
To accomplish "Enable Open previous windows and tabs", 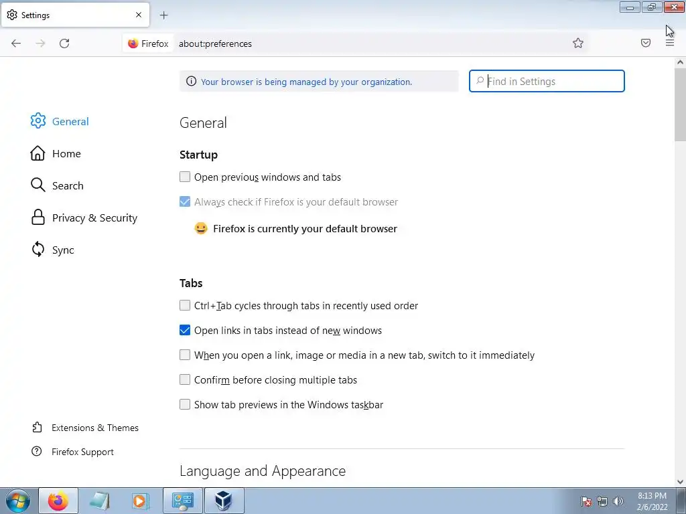I will point(185,177).
